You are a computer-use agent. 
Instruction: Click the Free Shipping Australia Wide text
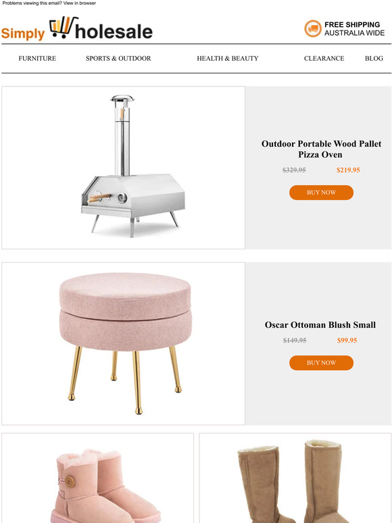pyautogui.click(x=354, y=28)
